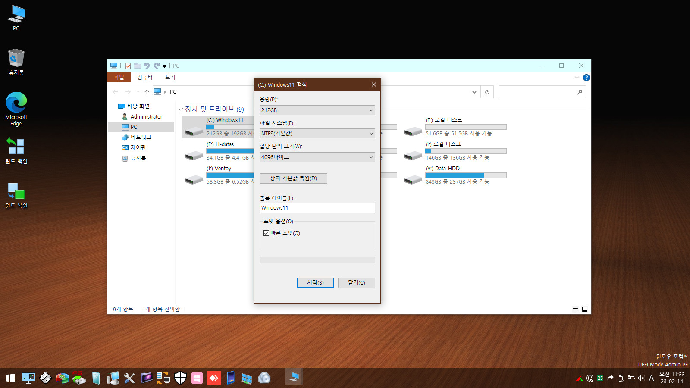The width and height of the screenshot is (690, 388).
Task: Click the Explorer help question mark icon
Action: tap(586, 78)
